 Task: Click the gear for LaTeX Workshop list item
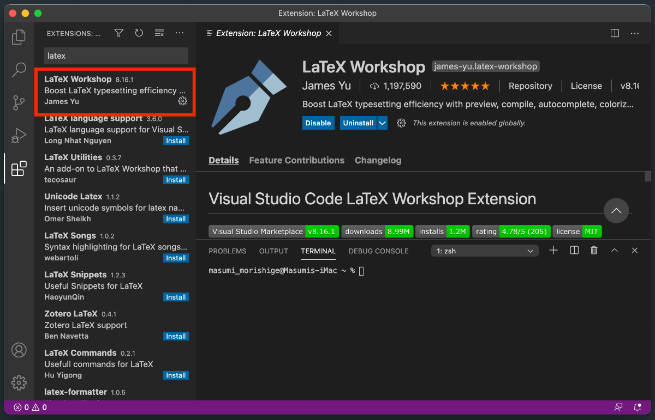pos(183,101)
